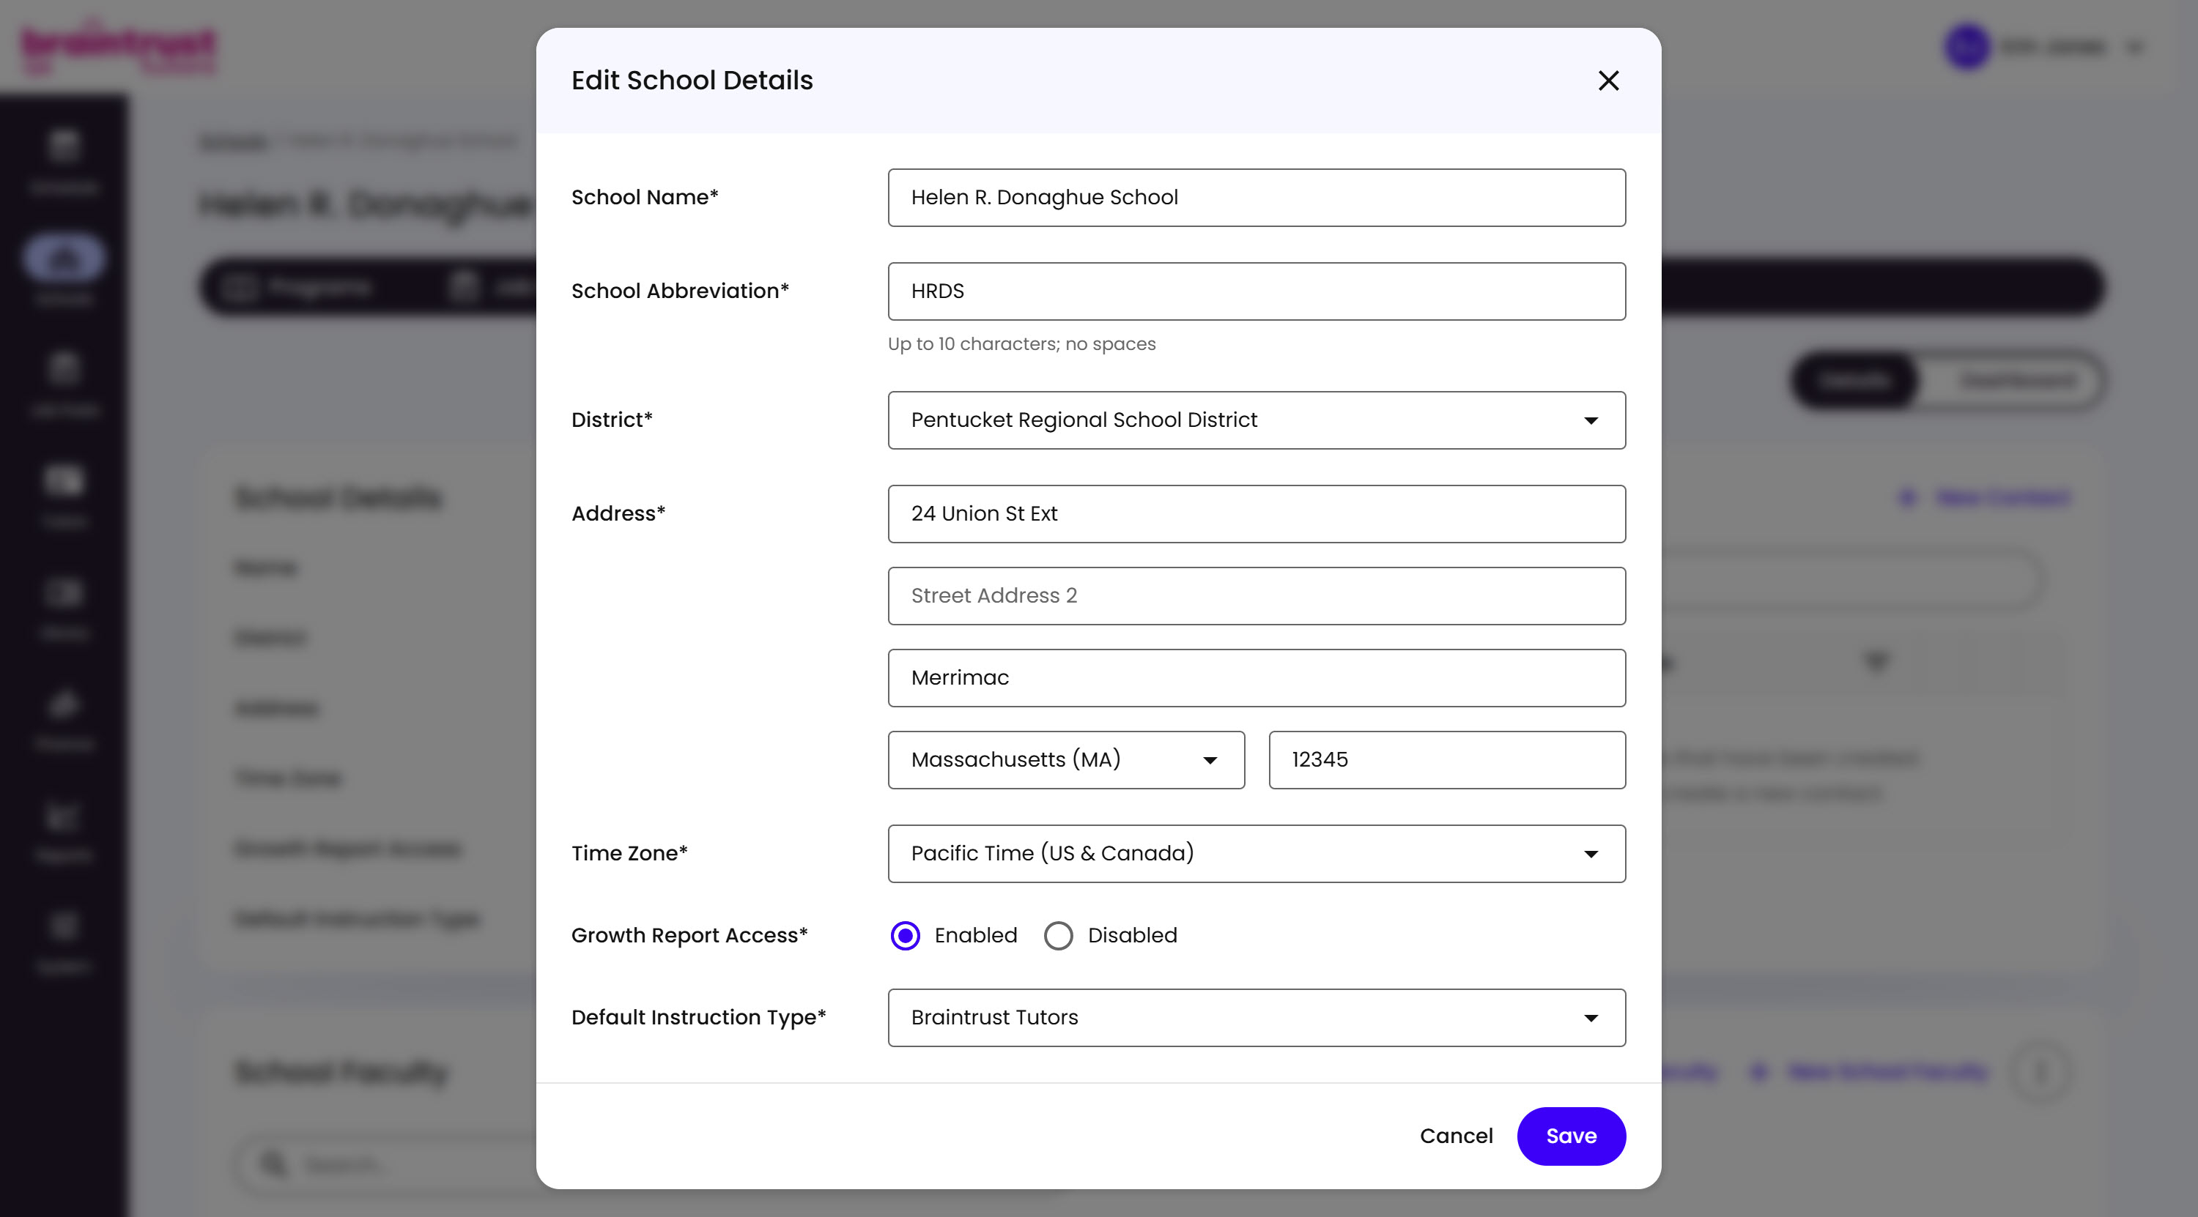The image size is (2198, 1217).
Task: Click the 12345 zip code field
Action: tap(1446, 759)
